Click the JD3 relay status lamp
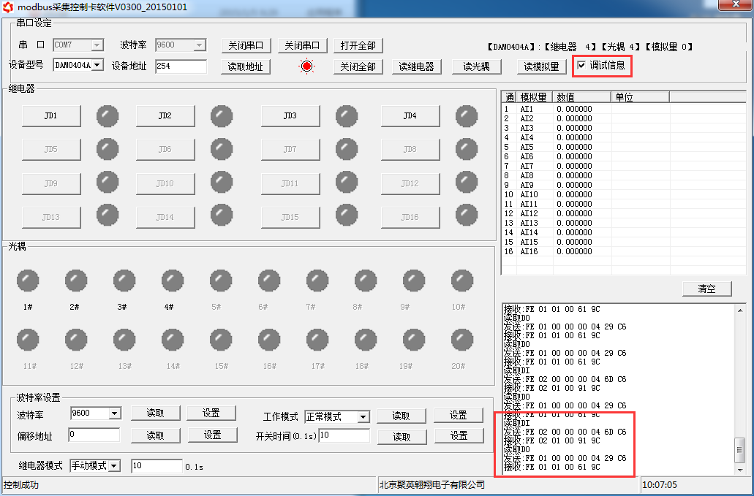Image resolution: width=754 pixels, height=496 pixels. click(347, 116)
